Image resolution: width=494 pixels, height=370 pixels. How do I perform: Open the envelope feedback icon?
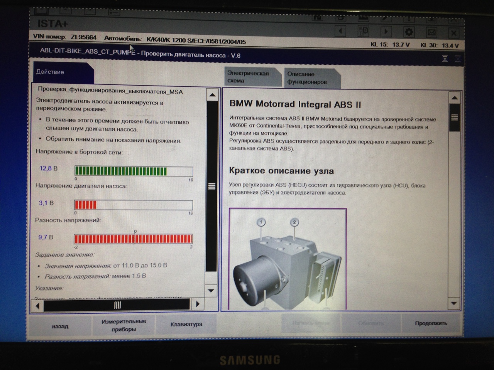431,32
